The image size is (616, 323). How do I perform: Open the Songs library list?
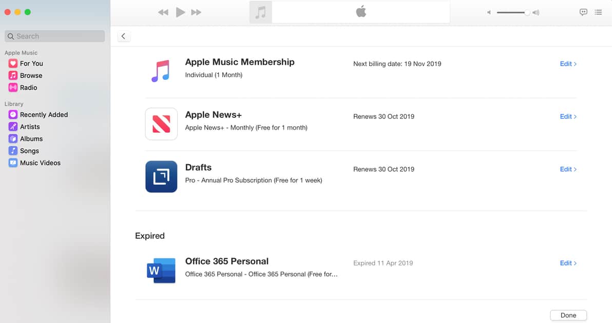click(x=29, y=151)
